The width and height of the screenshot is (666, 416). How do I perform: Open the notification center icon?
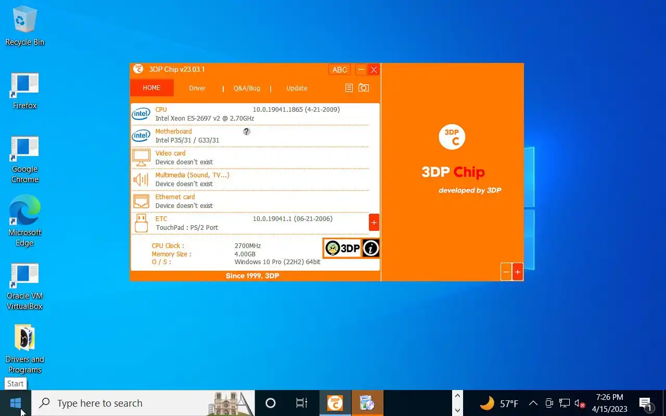point(646,403)
